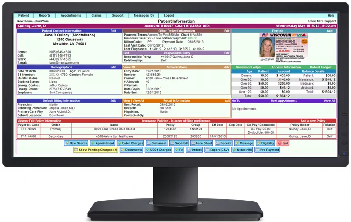
Task: Click Export (CSV) button
Action: pyautogui.click(x=217, y=150)
